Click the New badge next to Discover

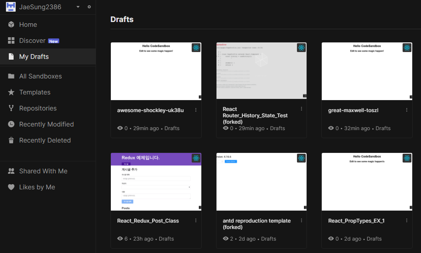[54, 41]
